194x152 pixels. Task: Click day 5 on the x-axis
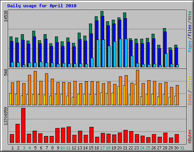coord(35,148)
